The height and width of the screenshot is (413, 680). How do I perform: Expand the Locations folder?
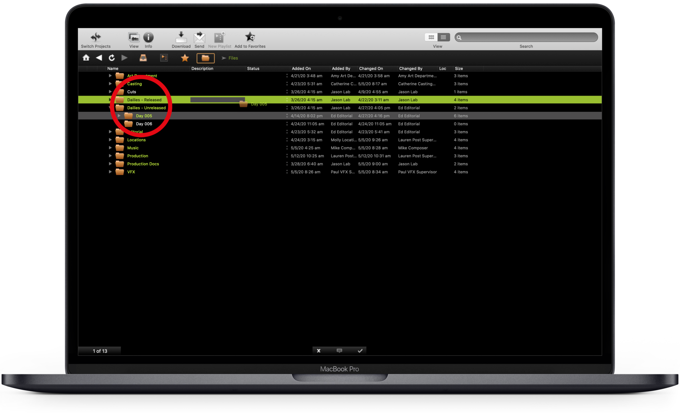pos(110,140)
